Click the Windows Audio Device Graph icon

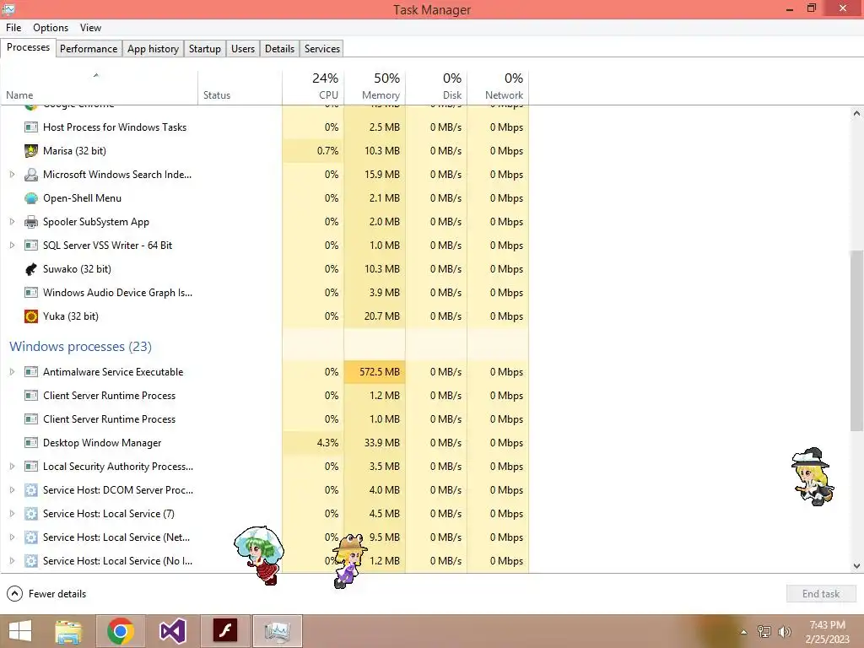click(x=31, y=293)
